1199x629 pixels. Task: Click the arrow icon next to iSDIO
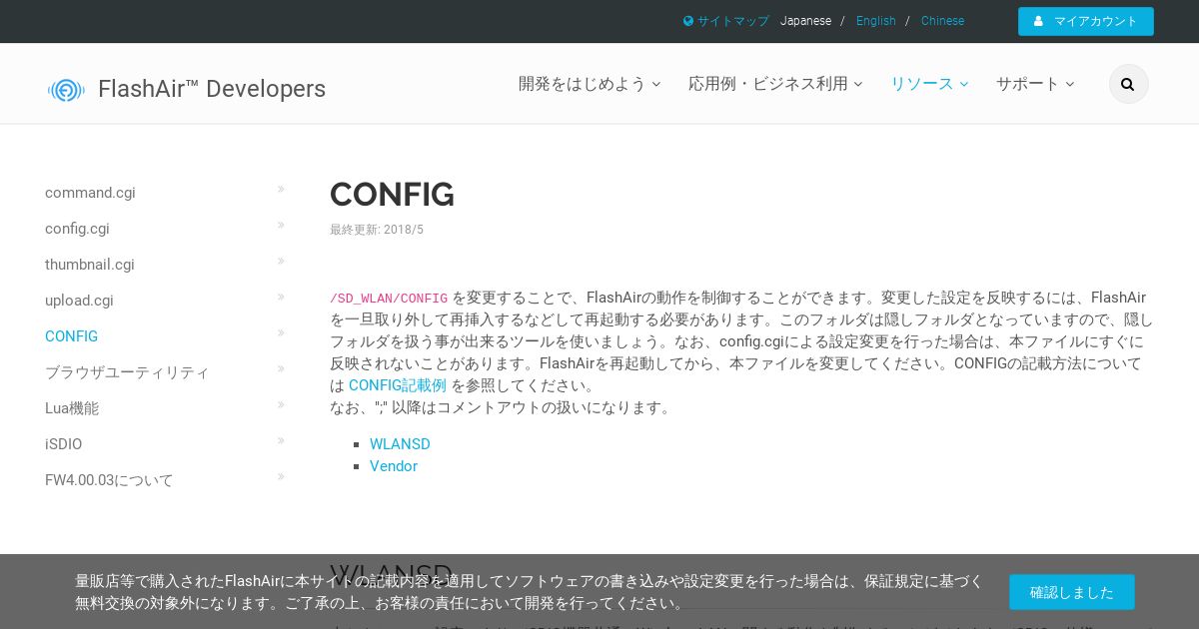pos(281,440)
